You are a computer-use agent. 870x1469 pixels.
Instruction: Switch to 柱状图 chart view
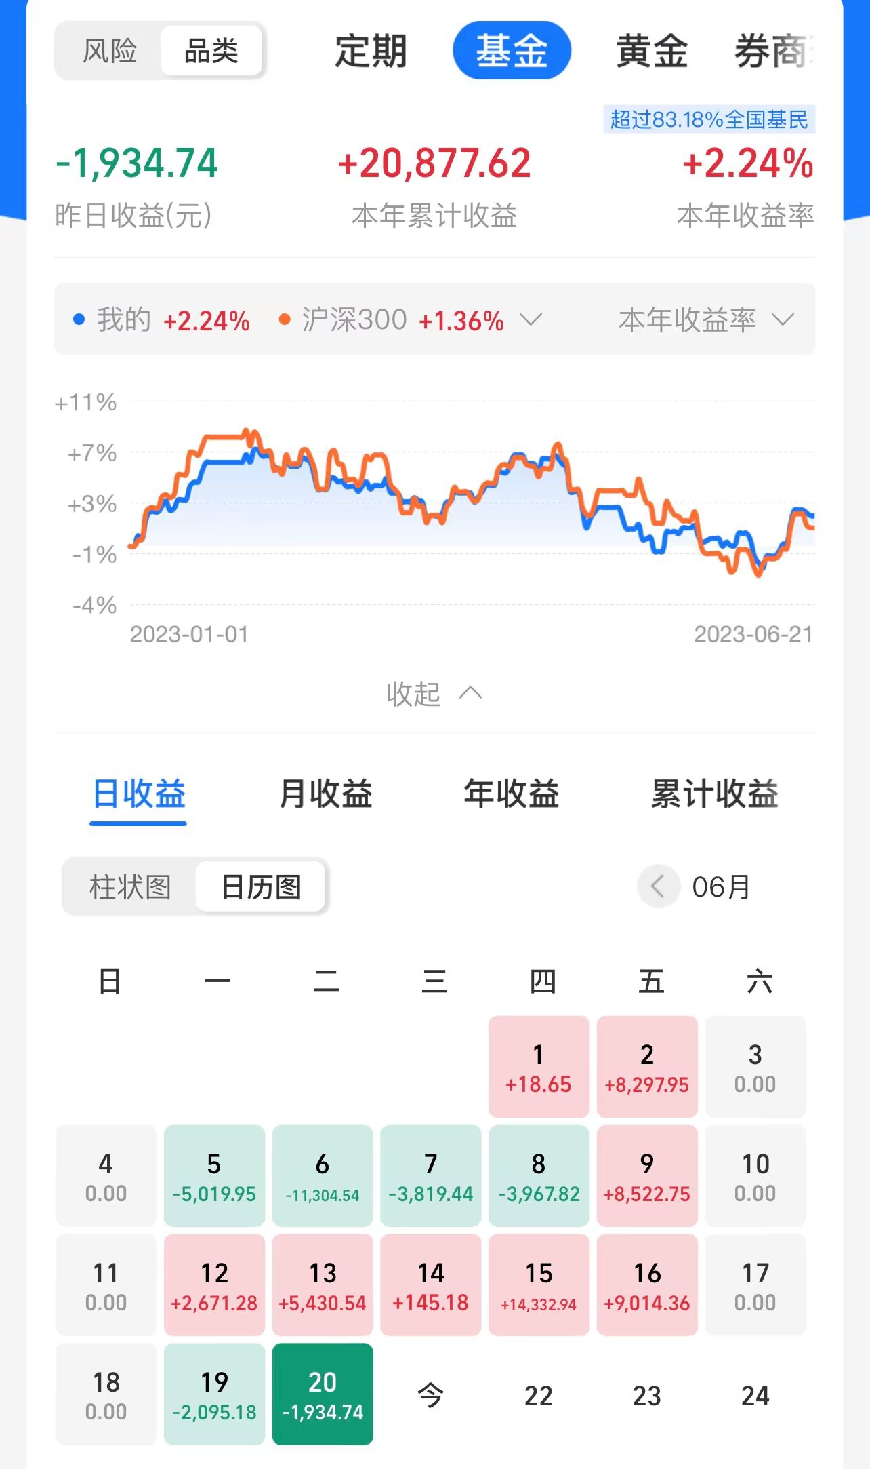(x=130, y=886)
